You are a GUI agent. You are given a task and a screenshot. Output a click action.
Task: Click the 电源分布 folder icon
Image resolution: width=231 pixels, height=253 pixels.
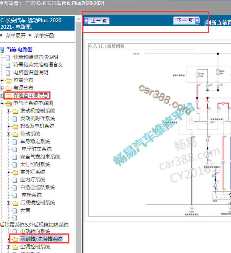pyautogui.click(x=8, y=88)
